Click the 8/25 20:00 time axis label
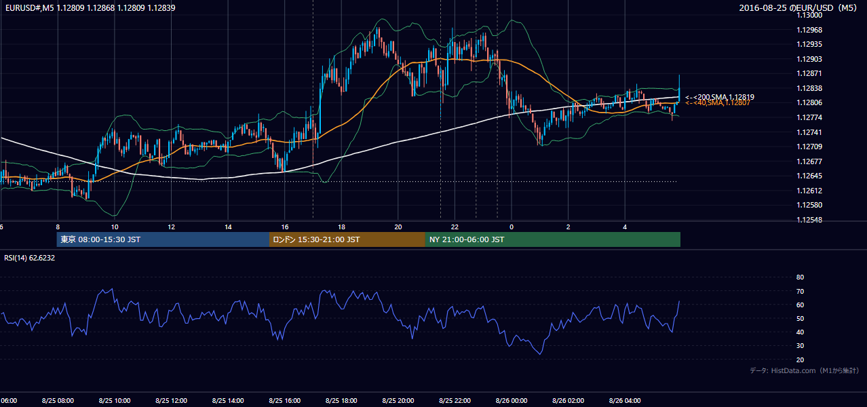867x407 pixels. click(398, 401)
